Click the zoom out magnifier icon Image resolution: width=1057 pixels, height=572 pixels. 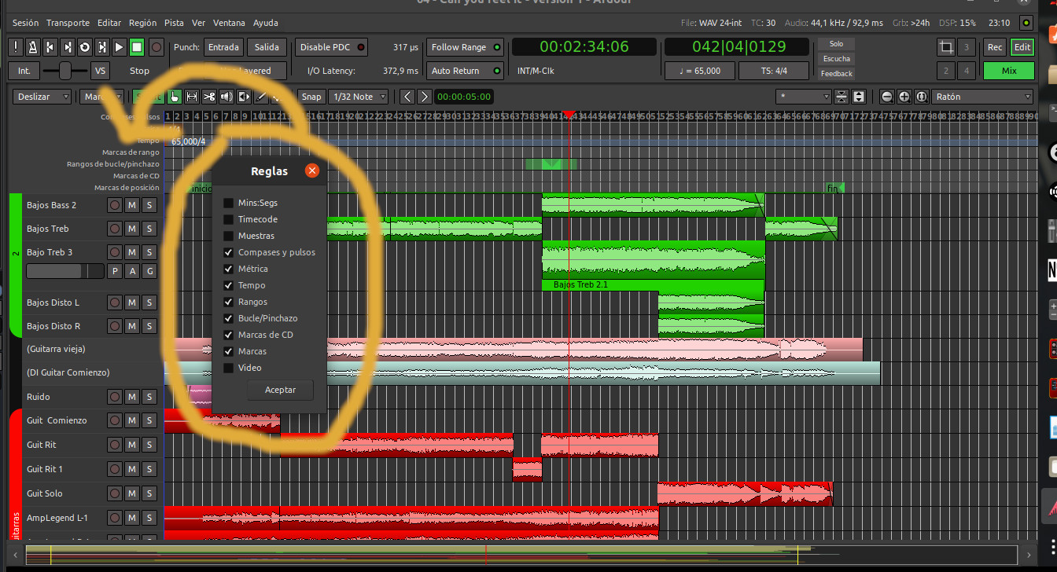[887, 97]
